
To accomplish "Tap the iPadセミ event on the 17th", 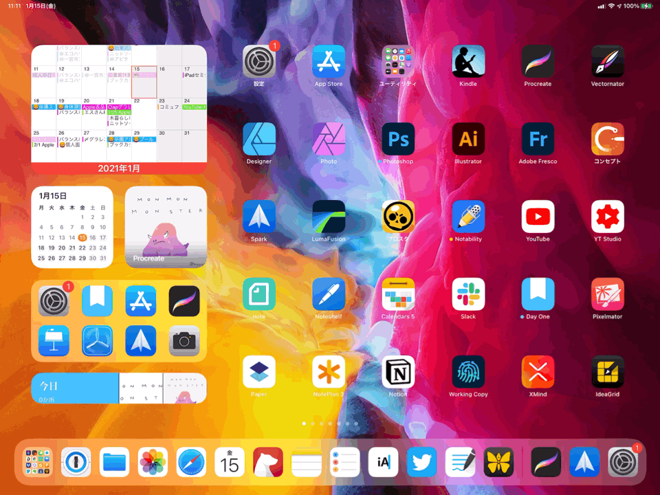I will coord(195,75).
